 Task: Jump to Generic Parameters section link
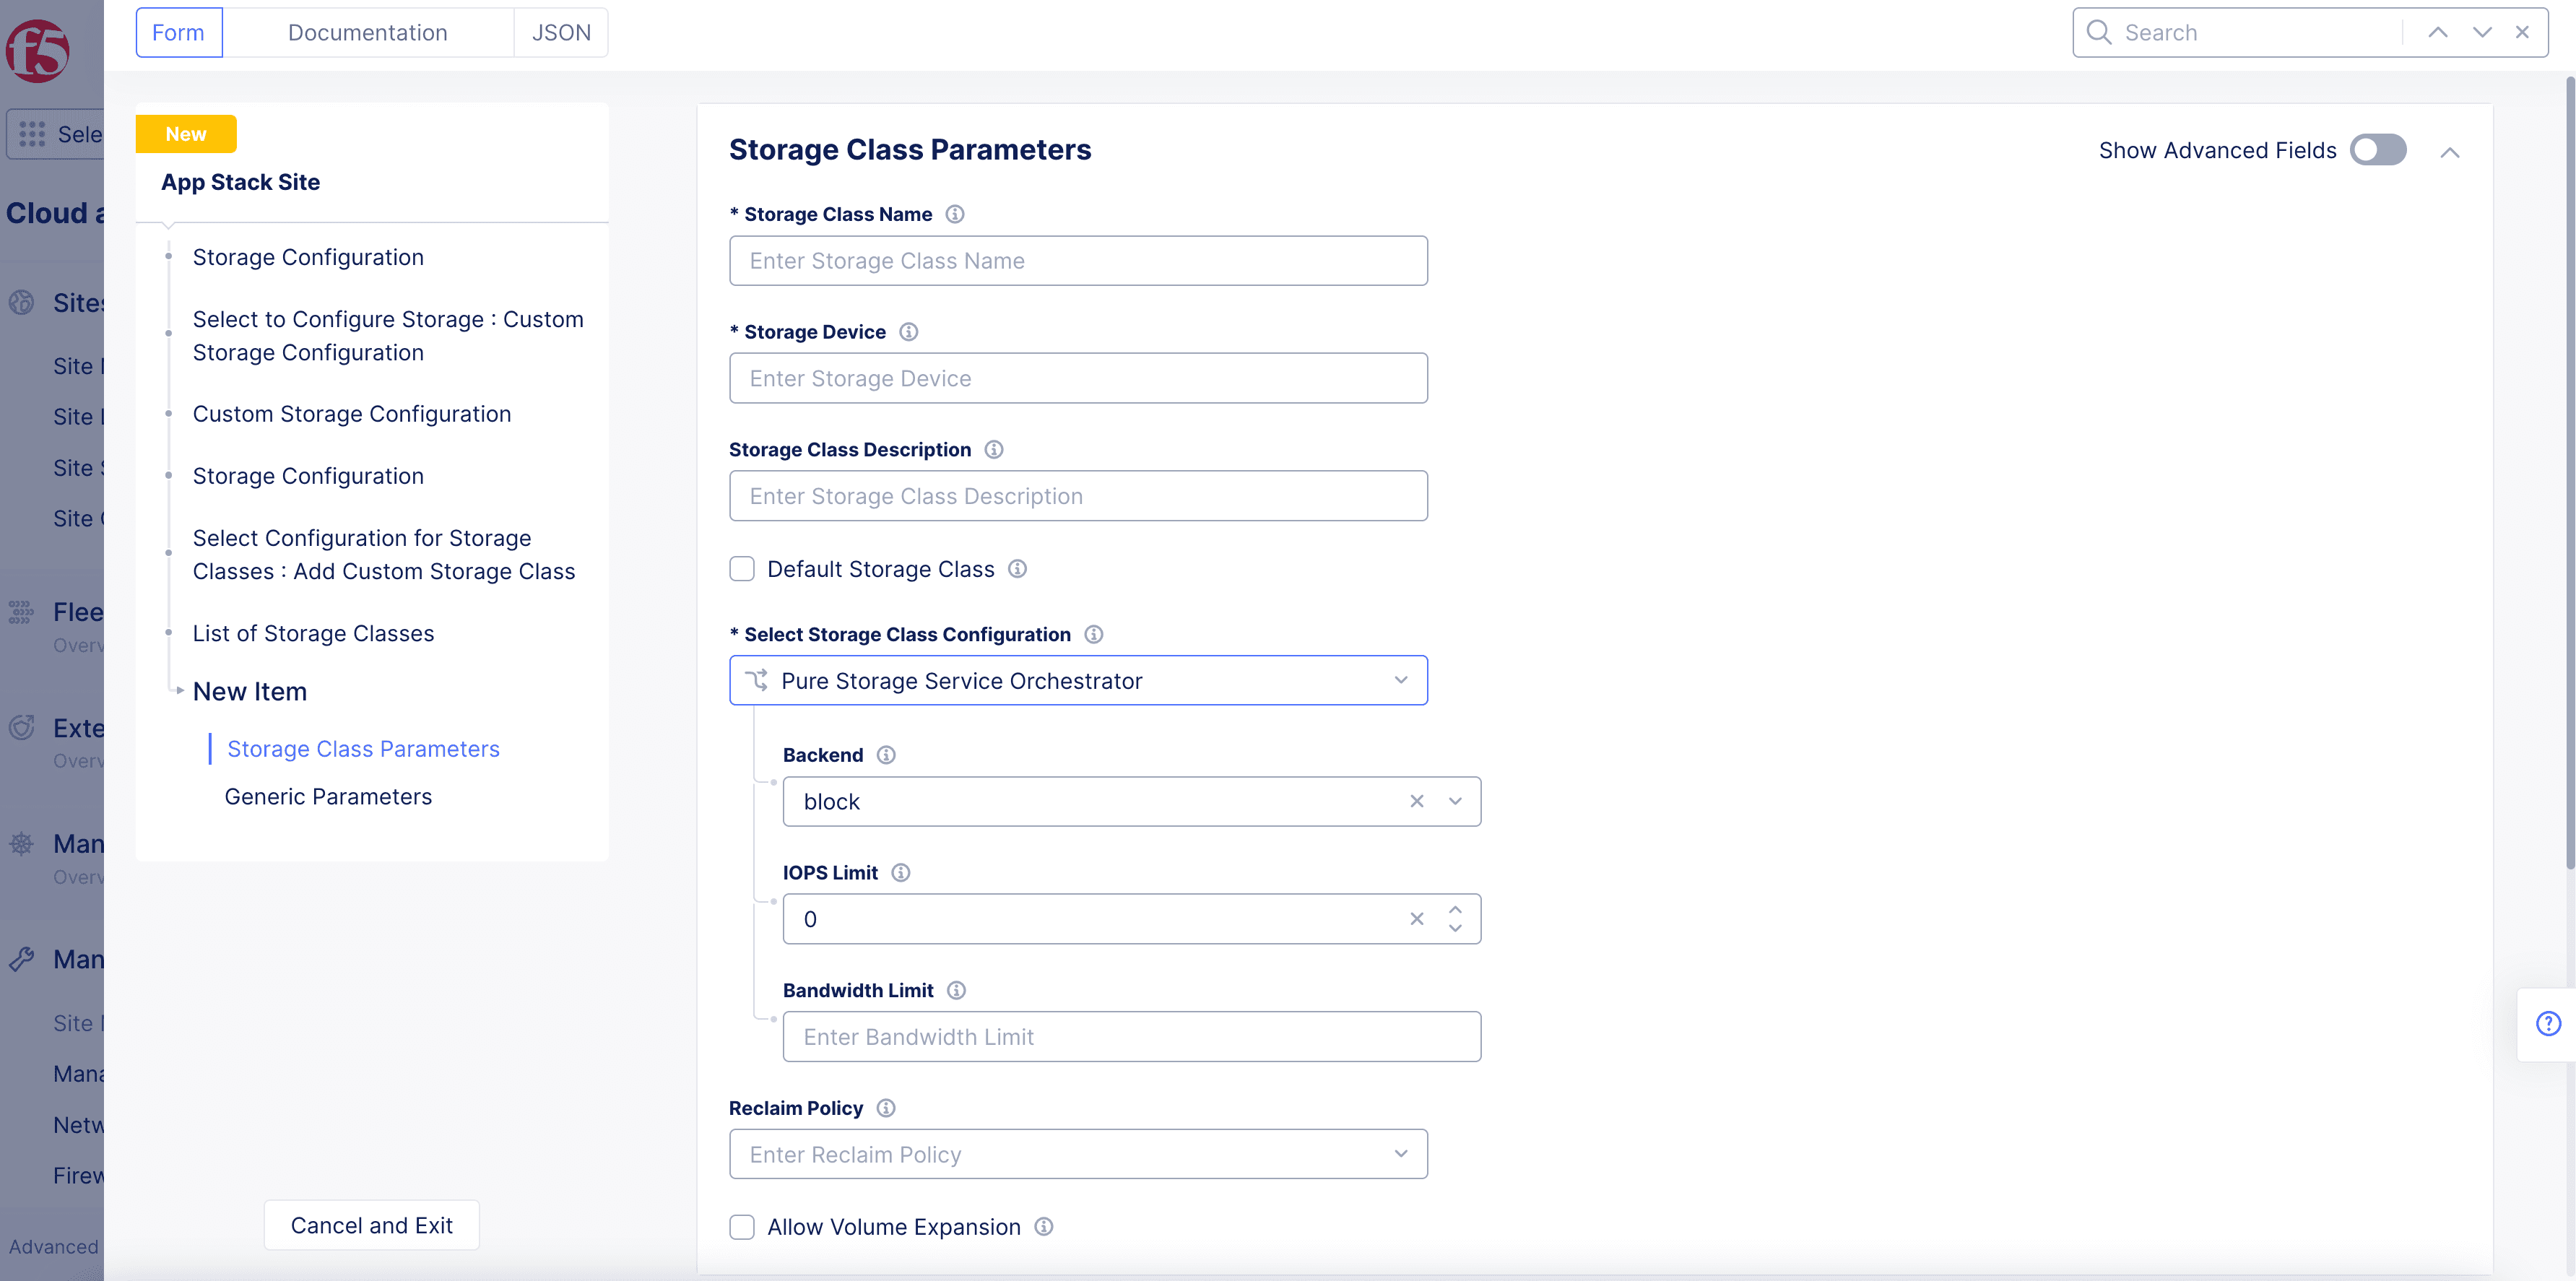click(328, 797)
